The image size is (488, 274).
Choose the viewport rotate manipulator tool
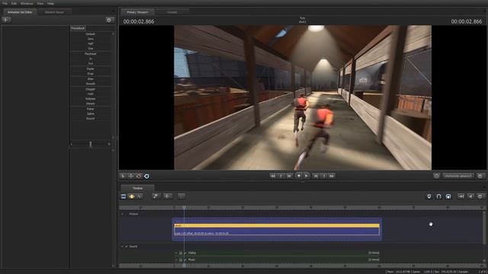(139, 176)
